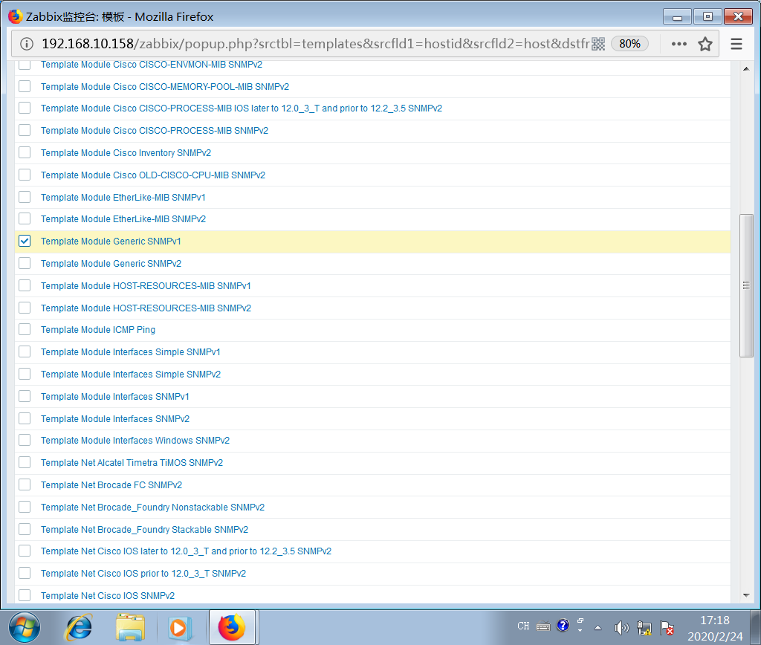The width and height of the screenshot is (761, 645).
Task: Open the page actions three-dot menu
Action: [679, 44]
